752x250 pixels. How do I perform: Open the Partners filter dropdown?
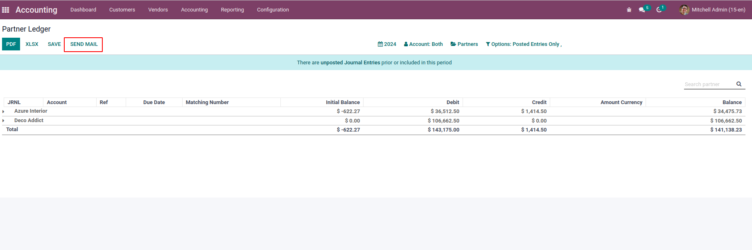(464, 44)
